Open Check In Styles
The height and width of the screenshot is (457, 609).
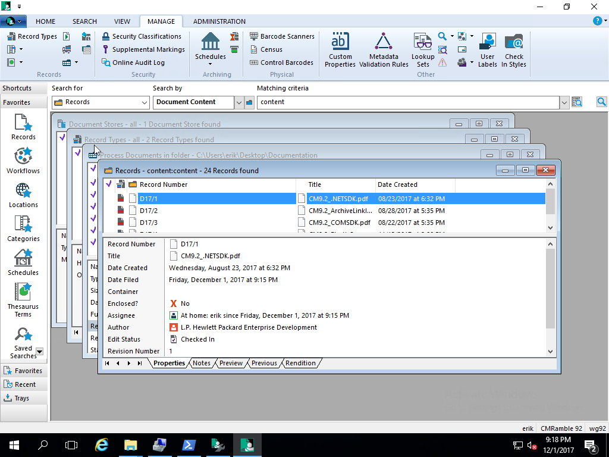(514, 50)
